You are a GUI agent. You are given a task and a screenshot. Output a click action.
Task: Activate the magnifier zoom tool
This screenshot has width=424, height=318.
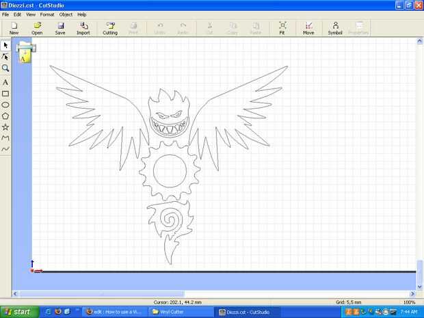point(5,68)
